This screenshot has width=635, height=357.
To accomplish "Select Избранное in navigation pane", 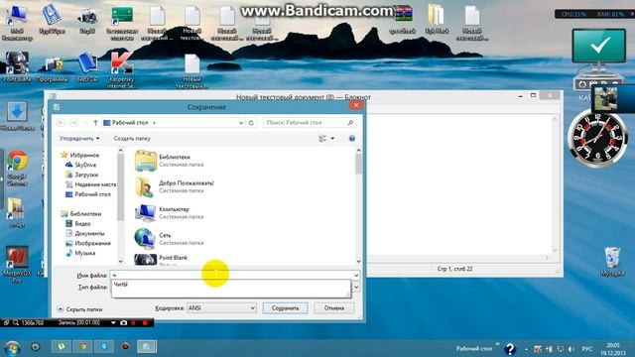I will tap(80, 155).
